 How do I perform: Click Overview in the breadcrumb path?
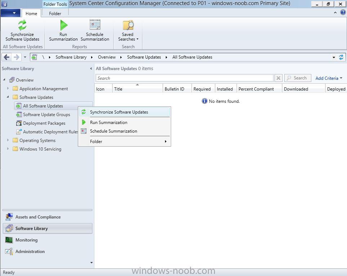click(x=107, y=57)
